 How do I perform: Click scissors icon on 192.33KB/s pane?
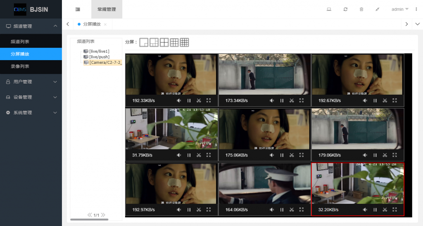[x=199, y=100]
